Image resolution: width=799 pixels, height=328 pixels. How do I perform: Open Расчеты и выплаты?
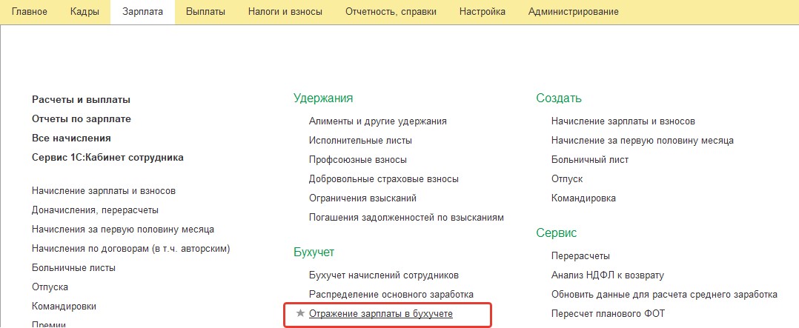[81, 100]
